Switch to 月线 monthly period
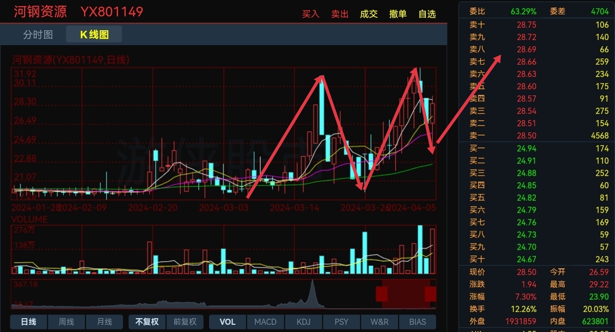The image size is (615, 332). (104, 322)
